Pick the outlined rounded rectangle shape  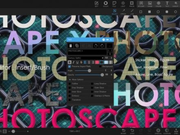158,12
